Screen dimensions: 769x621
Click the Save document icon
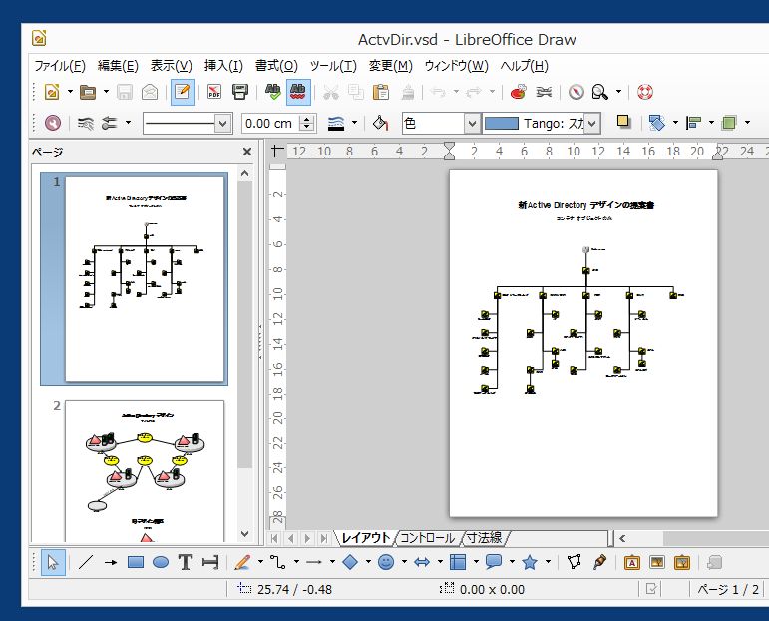tap(124, 92)
